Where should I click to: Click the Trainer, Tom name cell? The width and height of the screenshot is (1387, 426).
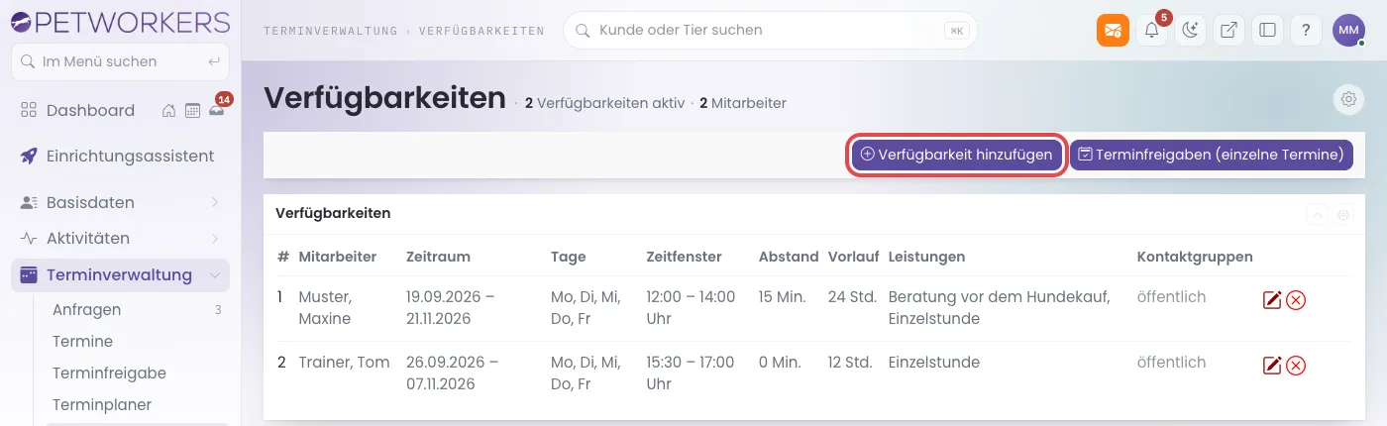[x=344, y=363]
